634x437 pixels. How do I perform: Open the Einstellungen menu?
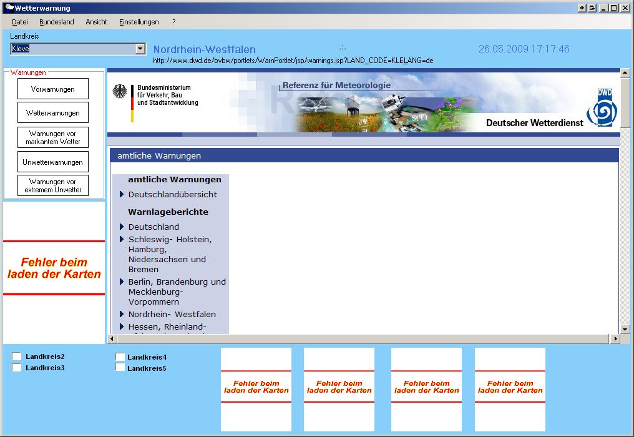139,22
